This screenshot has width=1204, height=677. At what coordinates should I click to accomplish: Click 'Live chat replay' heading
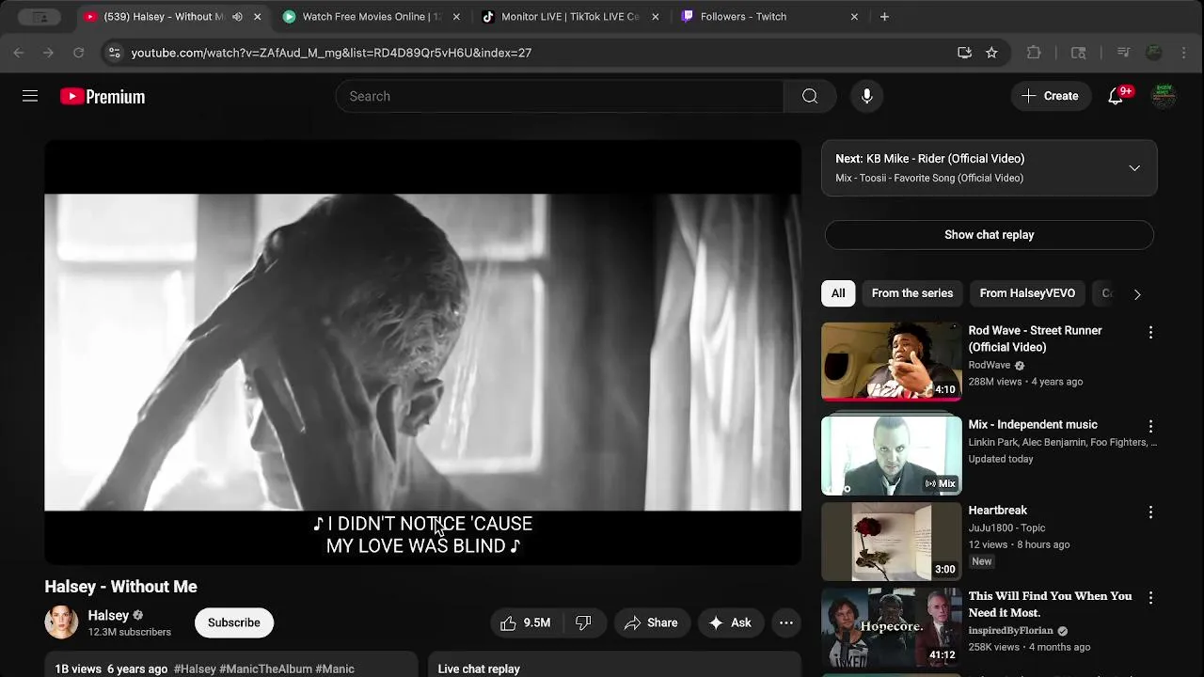(479, 669)
